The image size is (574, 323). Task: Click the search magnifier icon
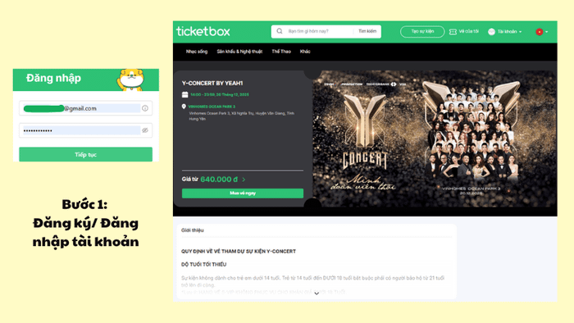tap(280, 31)
